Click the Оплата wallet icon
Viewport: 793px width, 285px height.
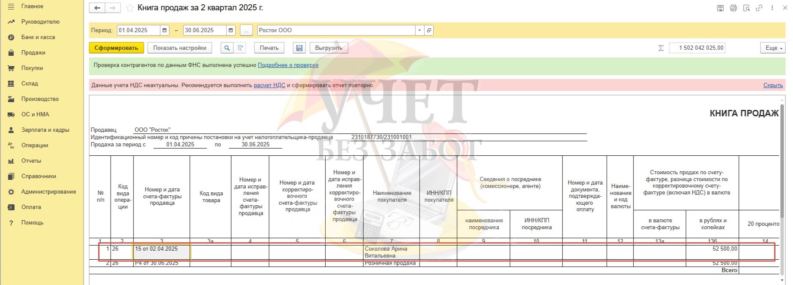click(11, 207)
